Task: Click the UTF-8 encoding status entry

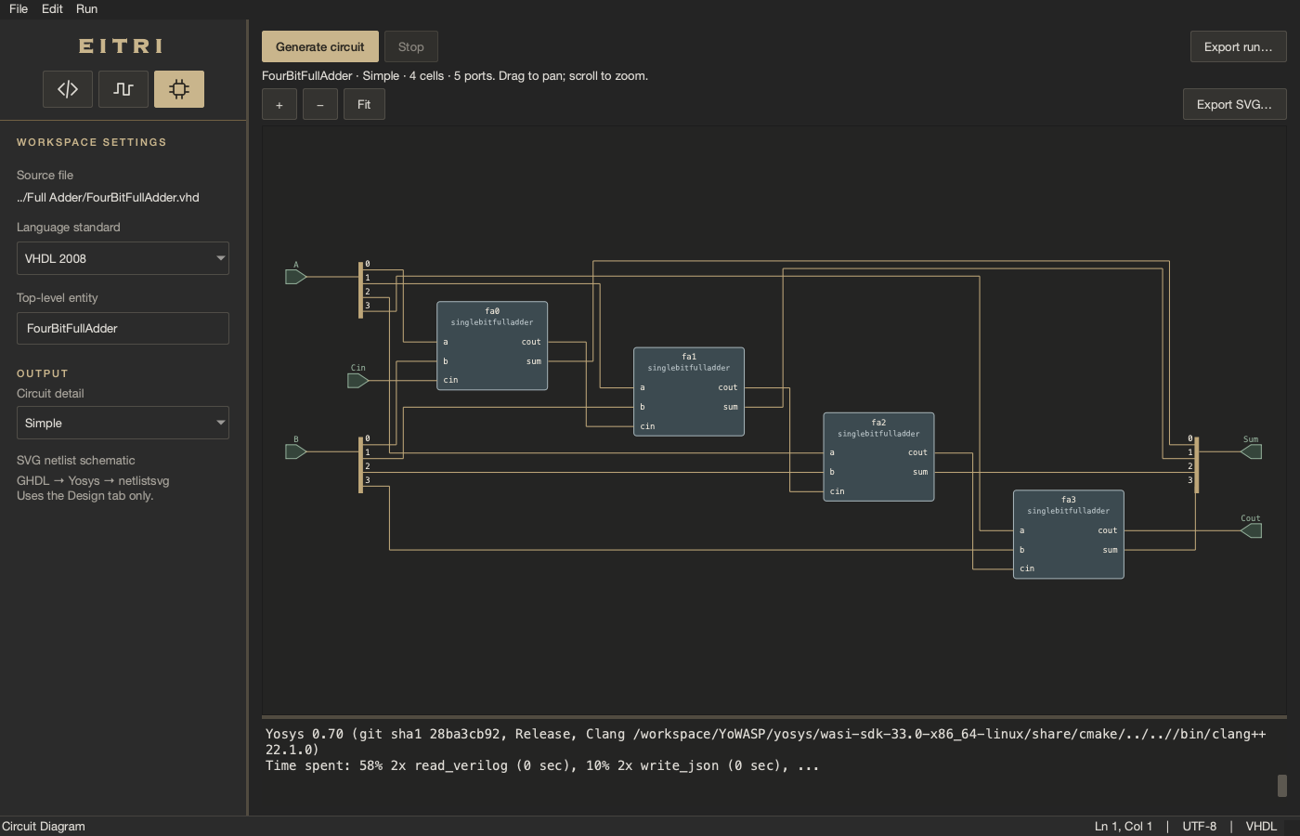Action: (x=1200, y=826)
